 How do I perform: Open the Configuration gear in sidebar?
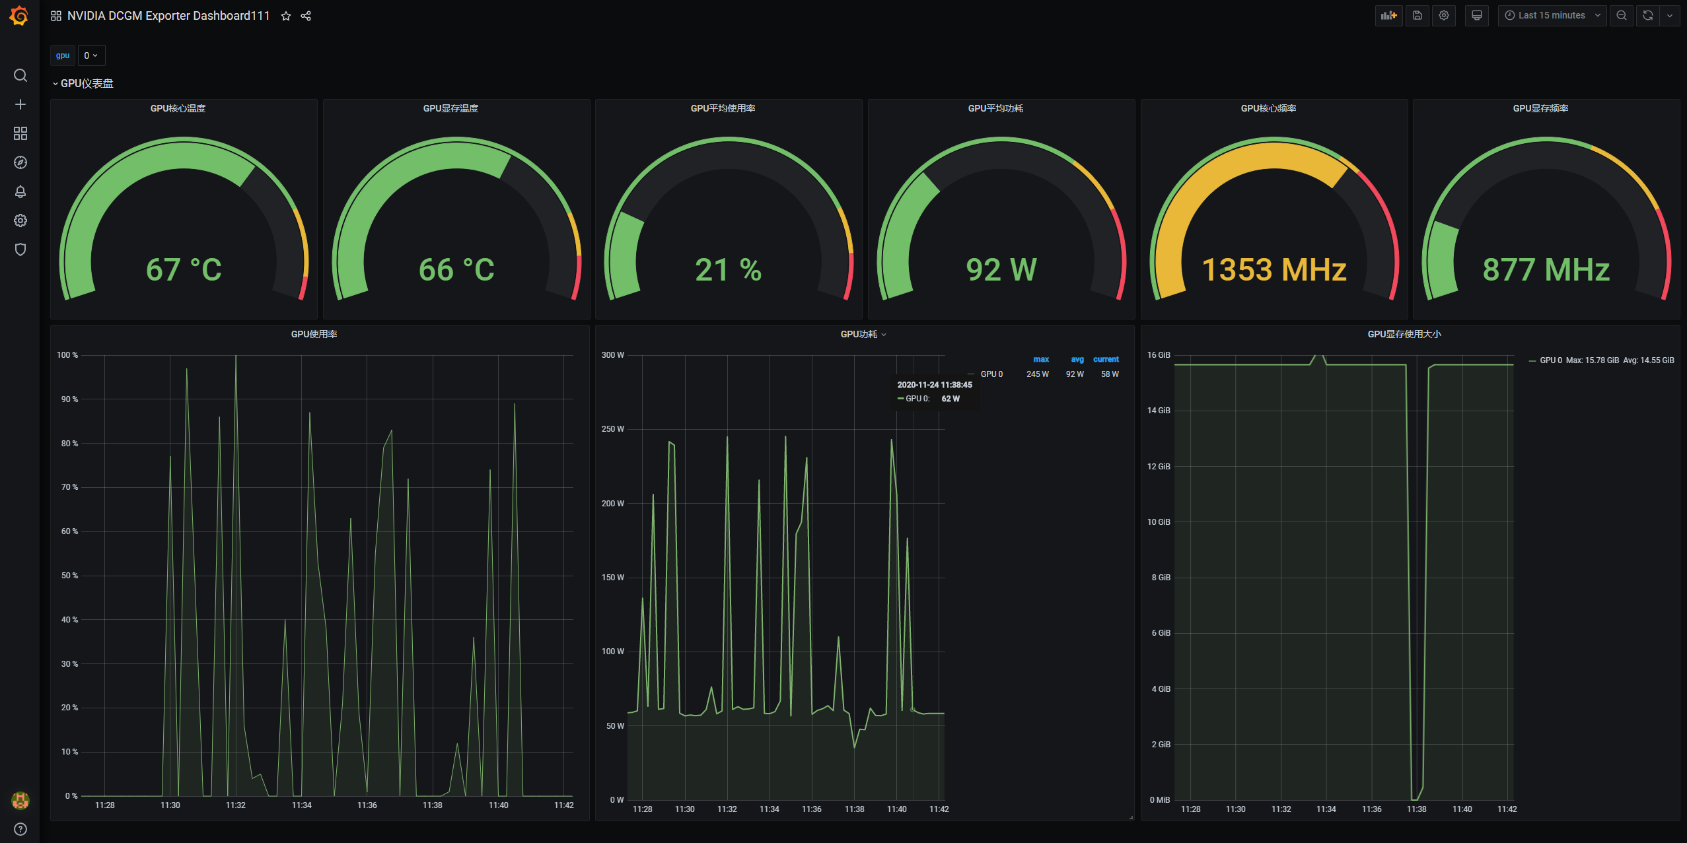(20, 220)
